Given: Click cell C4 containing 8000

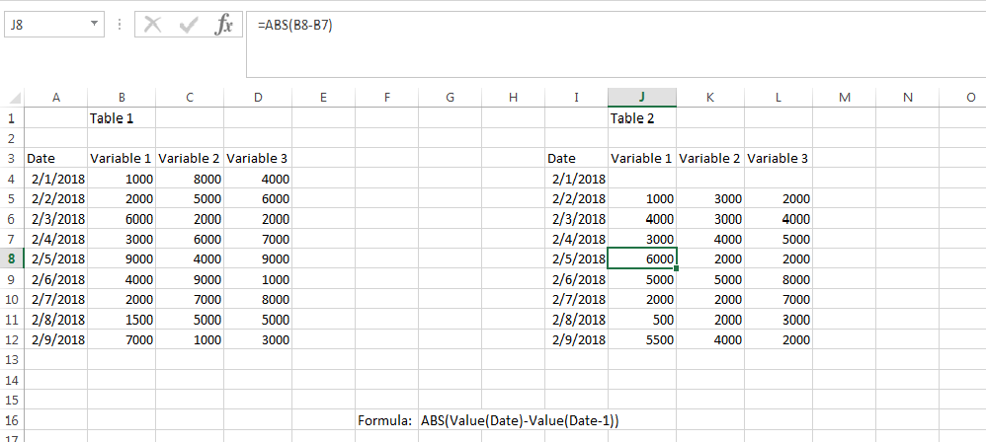Looking at the screenshot, I should (190, 179).
